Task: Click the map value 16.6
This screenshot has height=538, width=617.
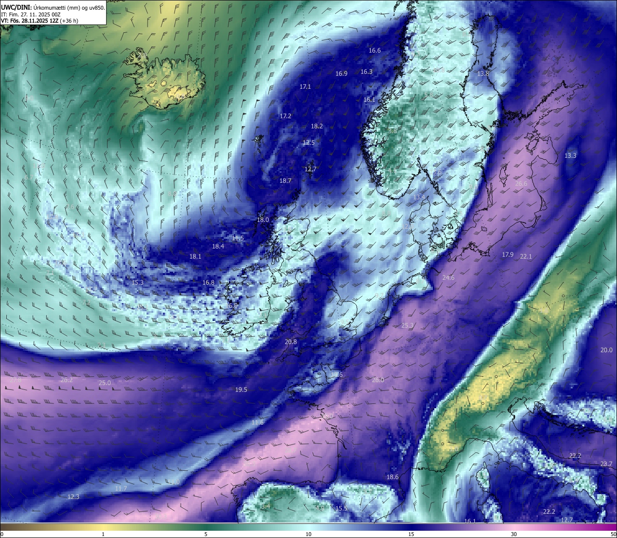Action: [x=375, y=50]
